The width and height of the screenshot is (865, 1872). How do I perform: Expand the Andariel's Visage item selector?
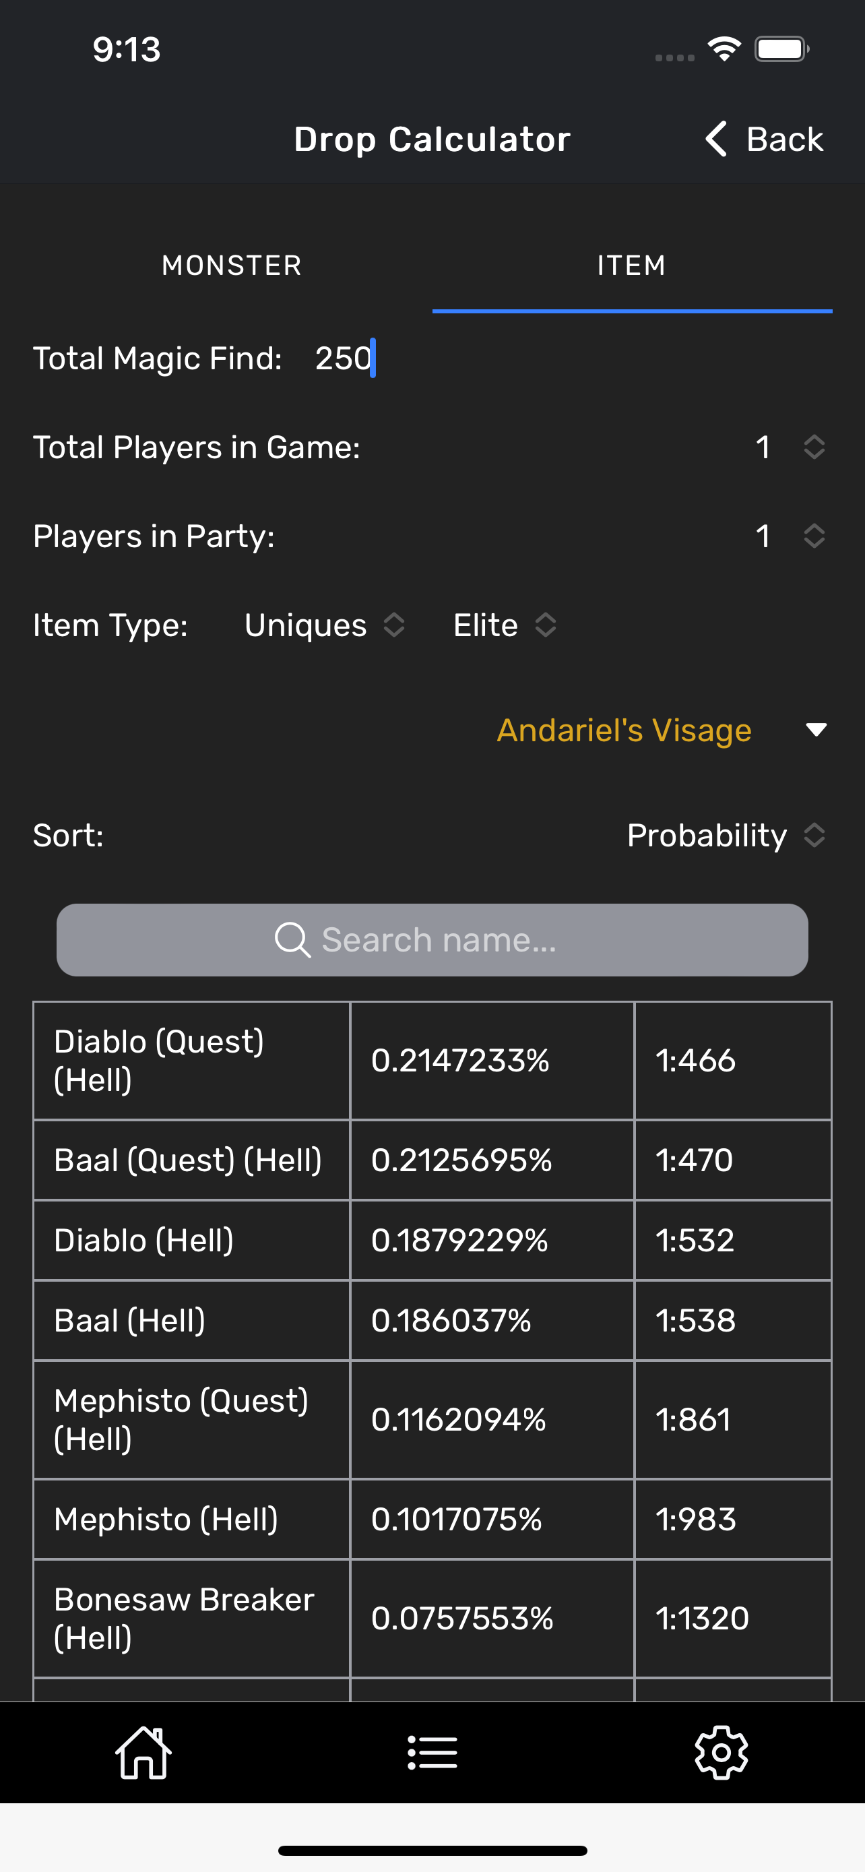pyautogui.click(x=662, y=730)
